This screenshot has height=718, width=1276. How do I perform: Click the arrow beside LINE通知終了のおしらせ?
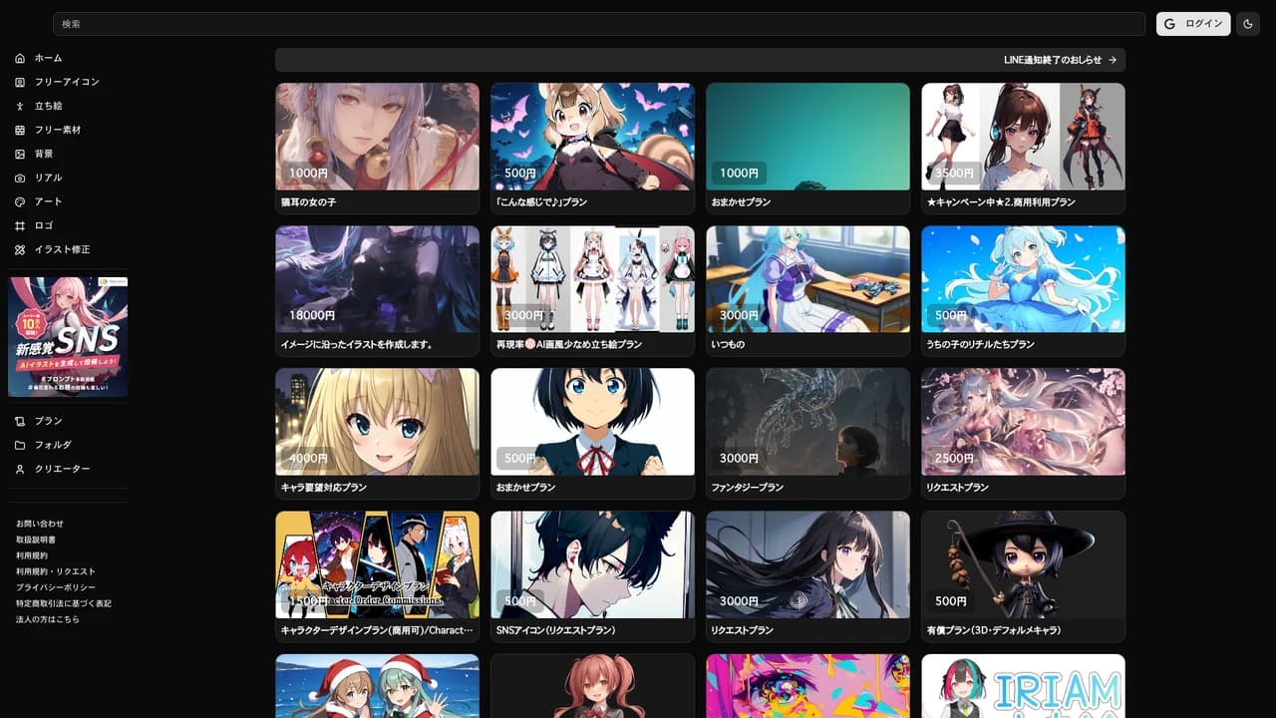tap(1113, 60)
